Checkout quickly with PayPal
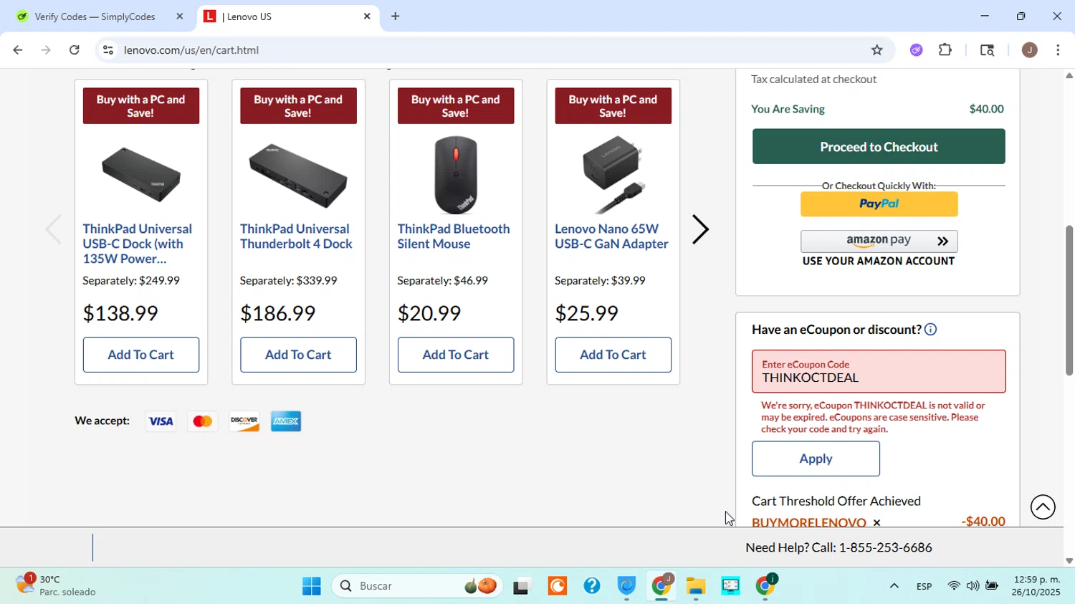Image resolution: width=1075 pixels, height=604 pixels. pos(879,204)
